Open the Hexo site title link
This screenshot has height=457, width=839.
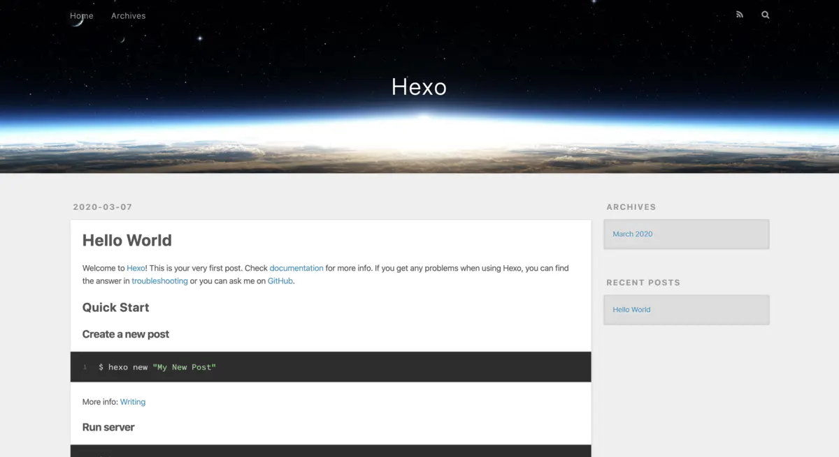pyautogui.click(x=419, y=87)
